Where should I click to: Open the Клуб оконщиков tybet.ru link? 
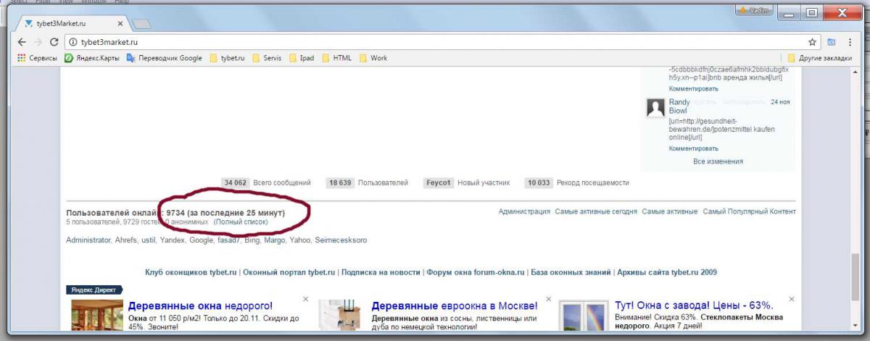click(191, 272)
